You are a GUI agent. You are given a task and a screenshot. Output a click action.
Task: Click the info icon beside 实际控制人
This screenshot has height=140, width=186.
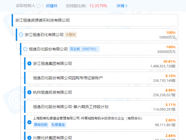click(x=39, y=6)
